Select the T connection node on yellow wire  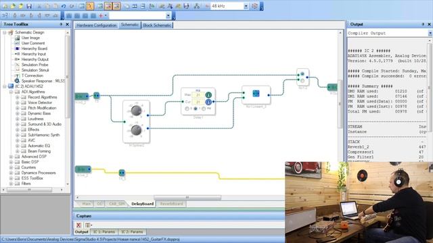tap(122, 173)
